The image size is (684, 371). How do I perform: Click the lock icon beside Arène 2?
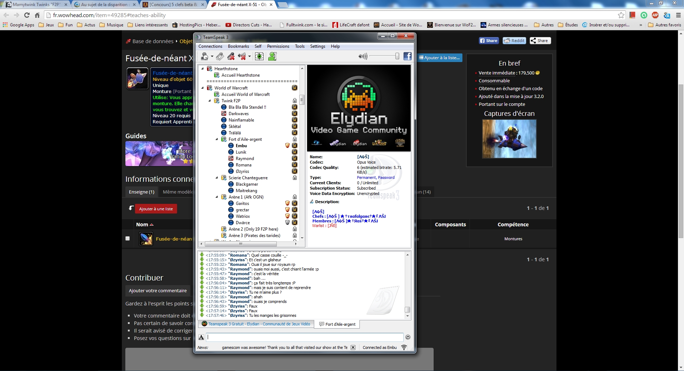click(295, 229)
